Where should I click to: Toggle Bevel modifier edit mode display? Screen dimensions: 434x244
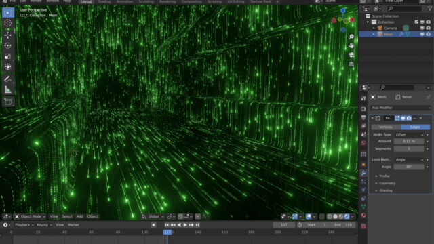[397, 118]
